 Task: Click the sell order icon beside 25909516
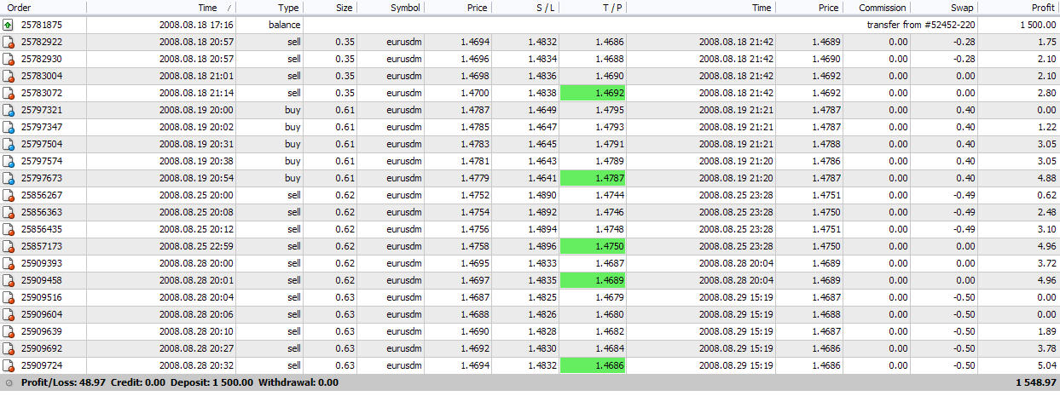click(9, 297)
